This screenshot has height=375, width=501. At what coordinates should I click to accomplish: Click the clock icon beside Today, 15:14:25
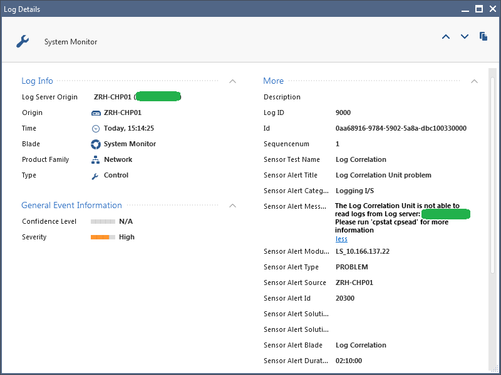96,129
